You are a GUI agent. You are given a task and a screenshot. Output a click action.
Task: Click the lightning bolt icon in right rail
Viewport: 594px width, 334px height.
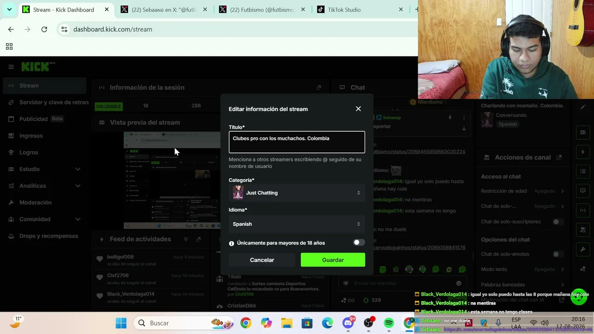(x=583, y=152)
